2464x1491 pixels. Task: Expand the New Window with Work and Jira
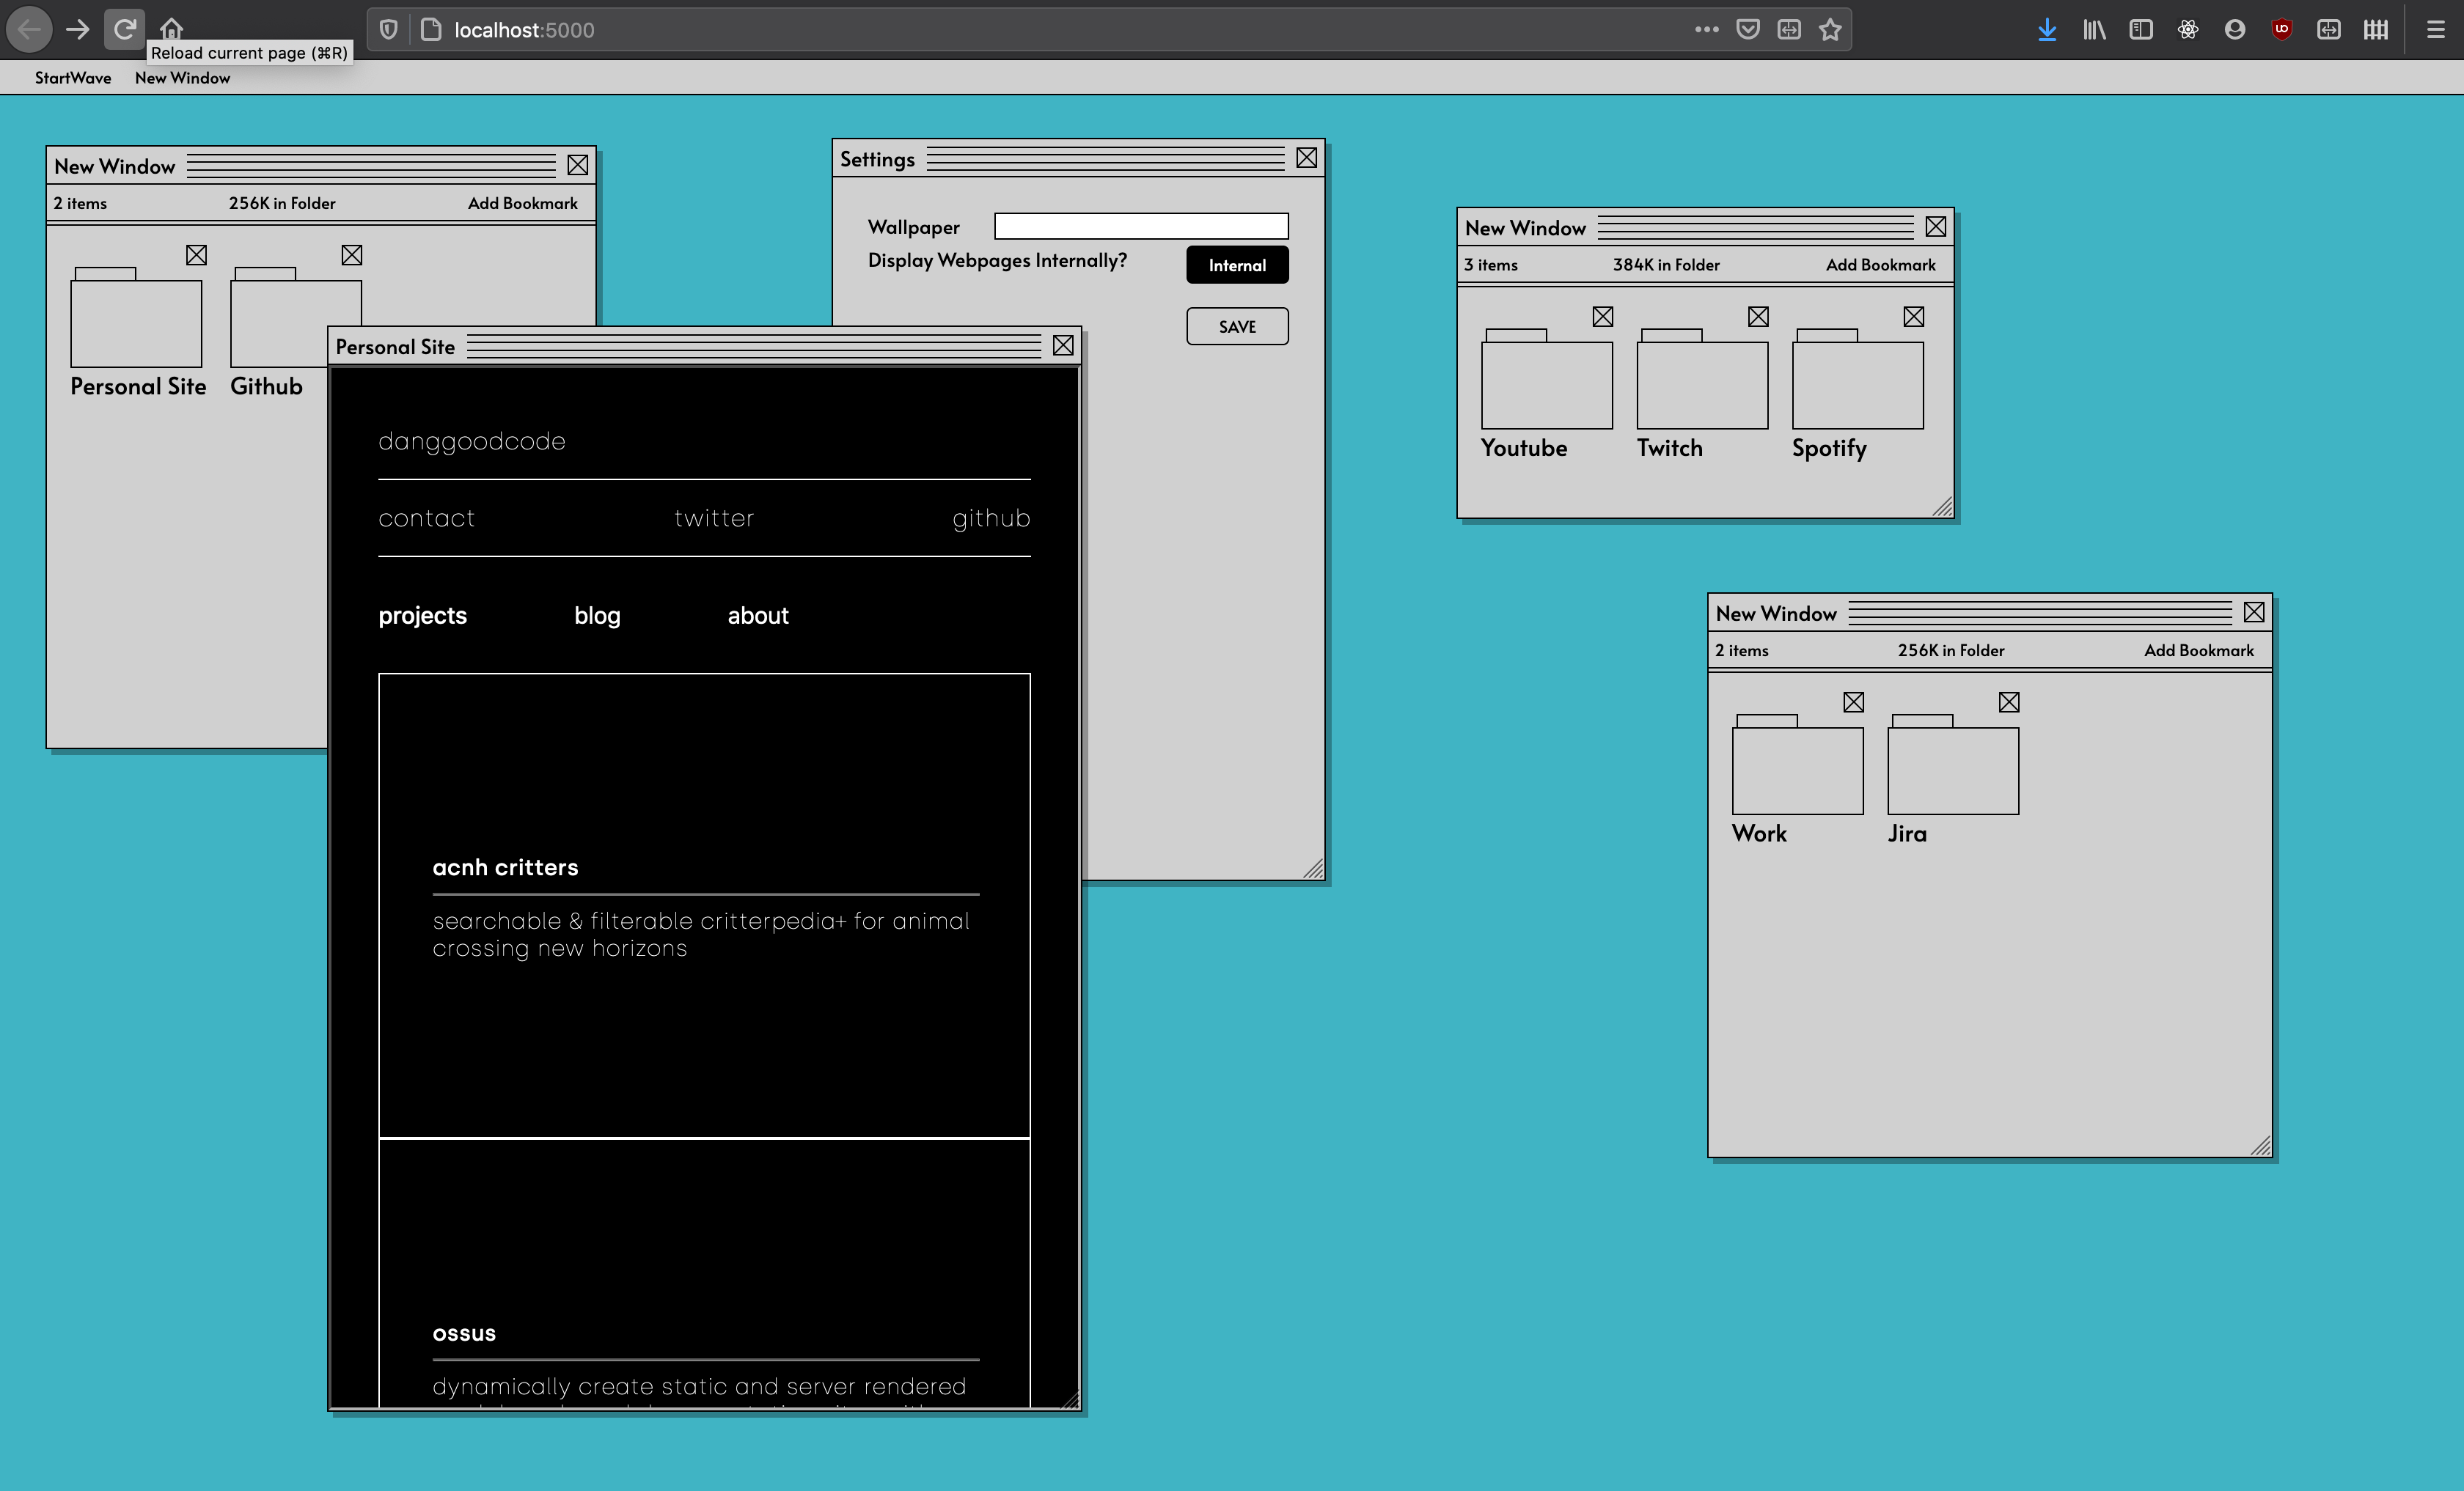click(2258, 1144)
